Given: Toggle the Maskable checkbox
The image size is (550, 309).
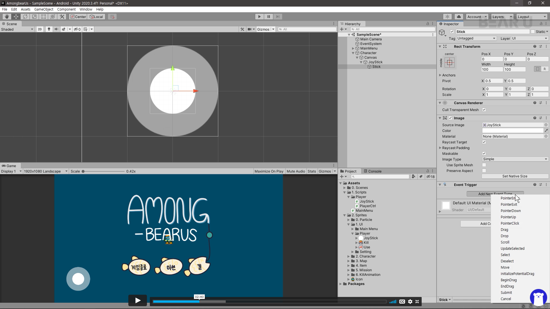Looking at the screenshot, I should (484, 153).
